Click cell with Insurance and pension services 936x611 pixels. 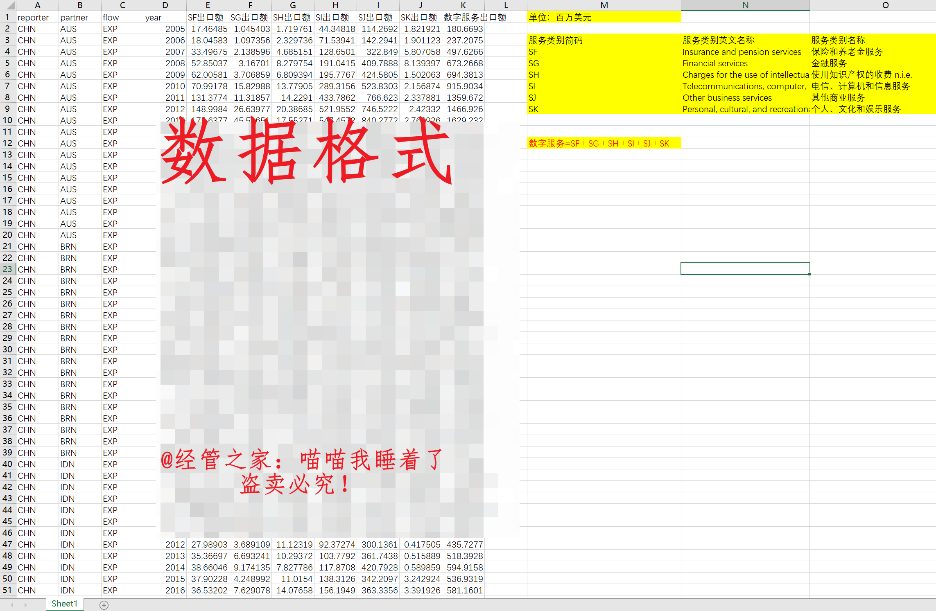[742, 52]
